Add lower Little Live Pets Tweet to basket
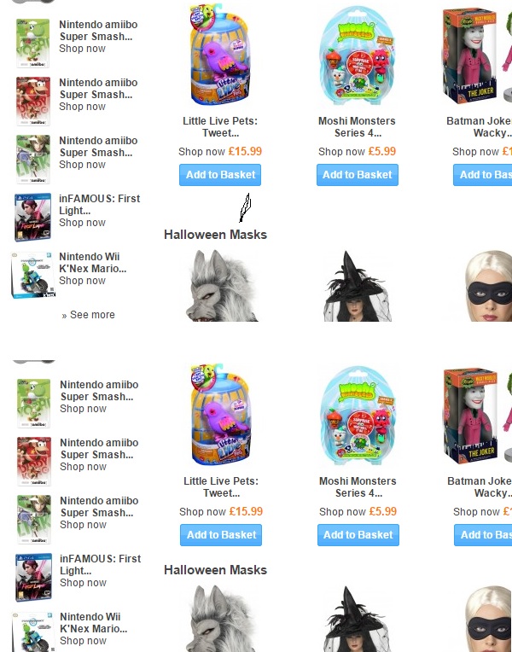512x652 pixels. (221, 535)
